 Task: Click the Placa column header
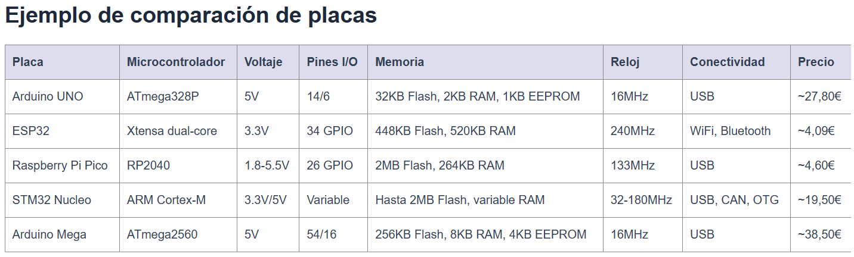[28, 62]
